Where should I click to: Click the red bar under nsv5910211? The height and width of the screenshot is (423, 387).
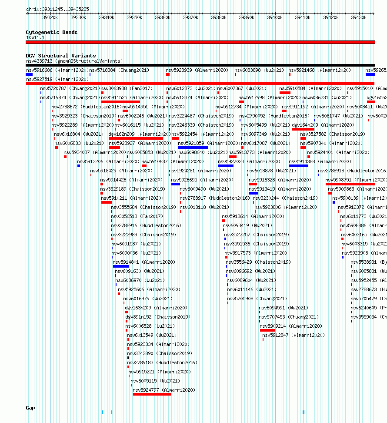click(107, 202)
